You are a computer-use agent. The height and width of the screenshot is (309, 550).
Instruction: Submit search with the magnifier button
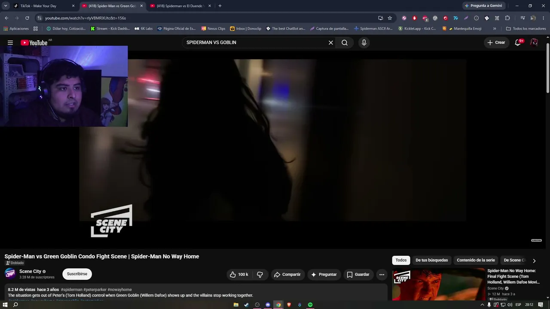pyautogui.click(x=345, y=42)
